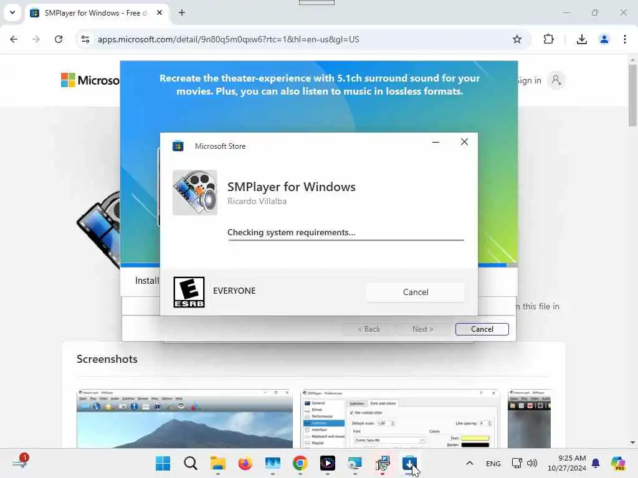The image size is (638, 478).
Task: Open the Windows Start menu
Action: [x=163, y=463]
